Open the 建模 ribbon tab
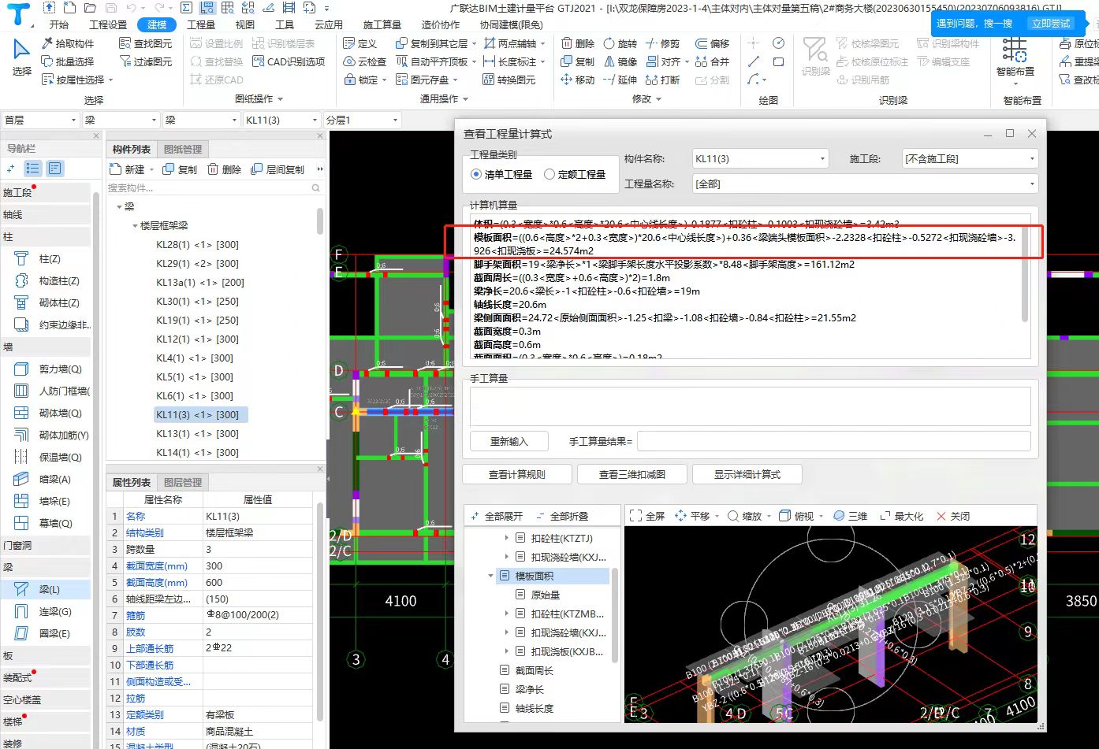1099x749 pixels. [x=157, y=24]
